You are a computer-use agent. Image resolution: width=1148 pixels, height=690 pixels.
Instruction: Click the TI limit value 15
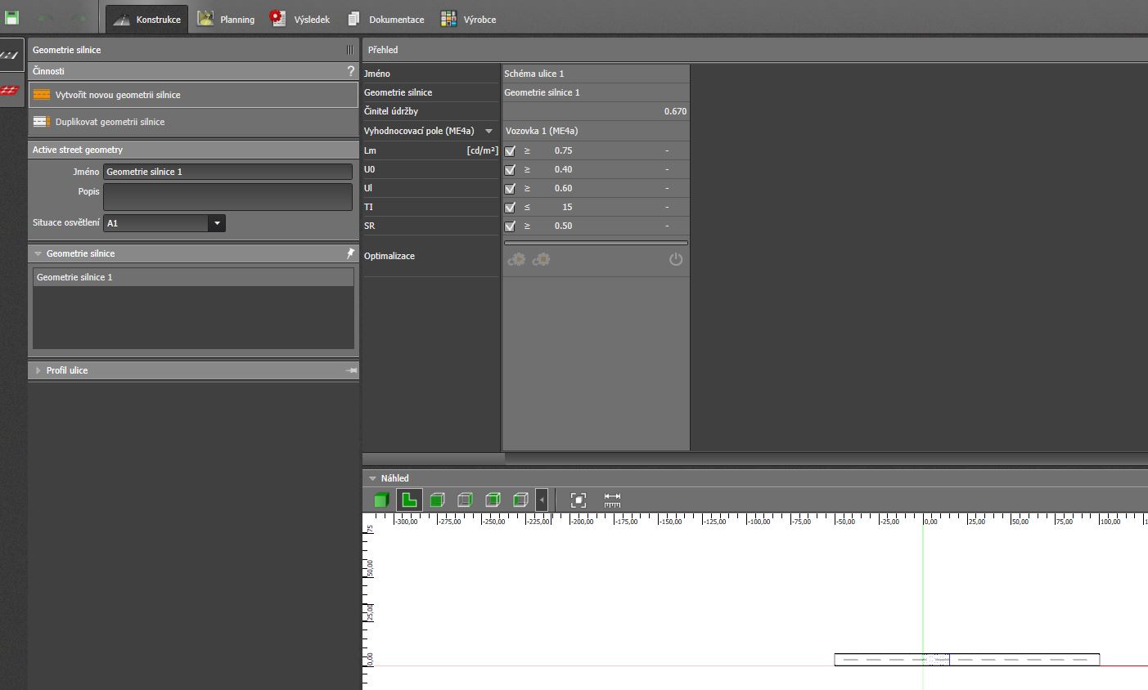567,207
